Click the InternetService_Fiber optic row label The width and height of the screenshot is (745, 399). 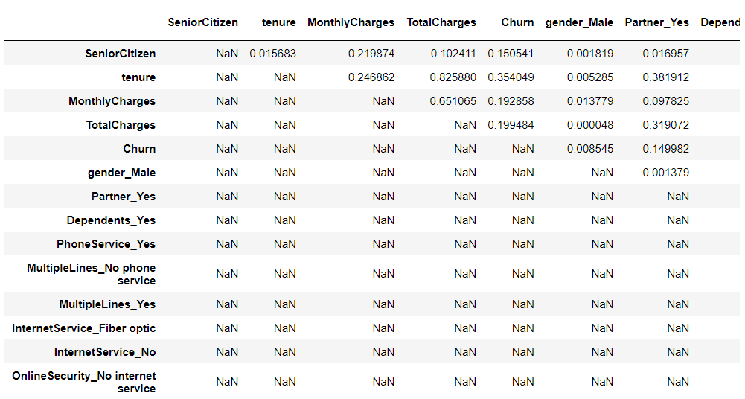pyautogui.click(x=83, y=328)
